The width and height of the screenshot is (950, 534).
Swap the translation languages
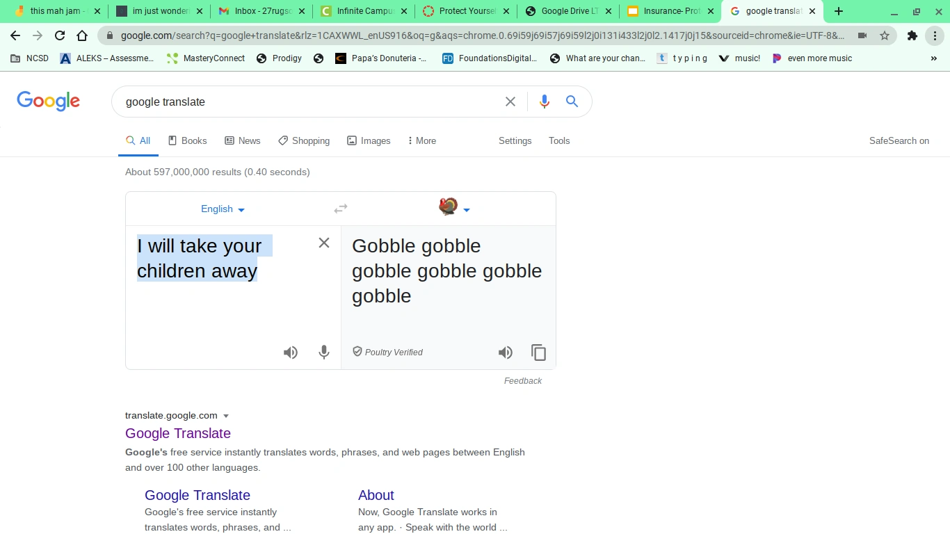pyautogui.click(x=340, y=209)
